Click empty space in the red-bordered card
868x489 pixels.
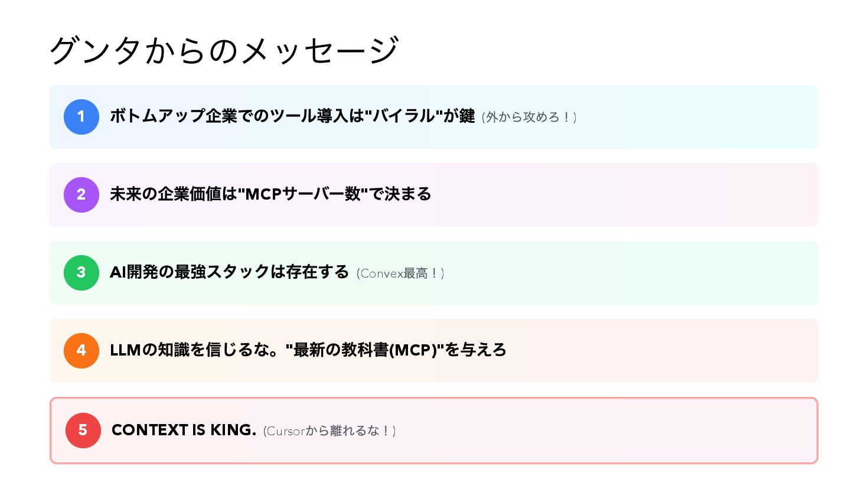[608, 431]
